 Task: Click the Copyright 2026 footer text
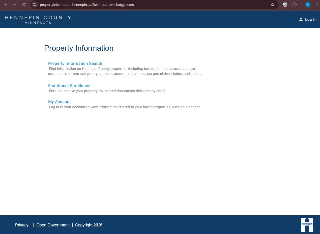click(89, 225)
